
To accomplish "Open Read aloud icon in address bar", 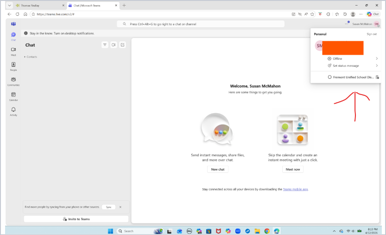I will coord(306,14).
